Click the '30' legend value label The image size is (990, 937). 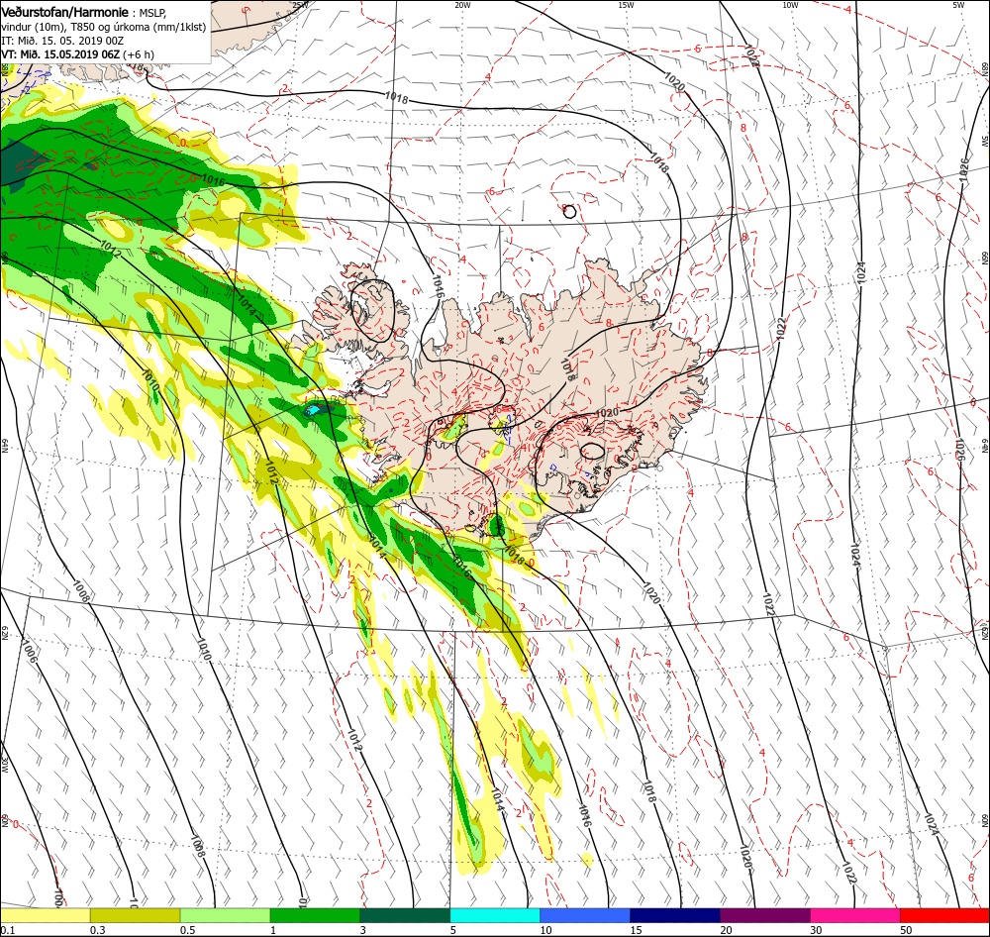(x=816, y=930)
